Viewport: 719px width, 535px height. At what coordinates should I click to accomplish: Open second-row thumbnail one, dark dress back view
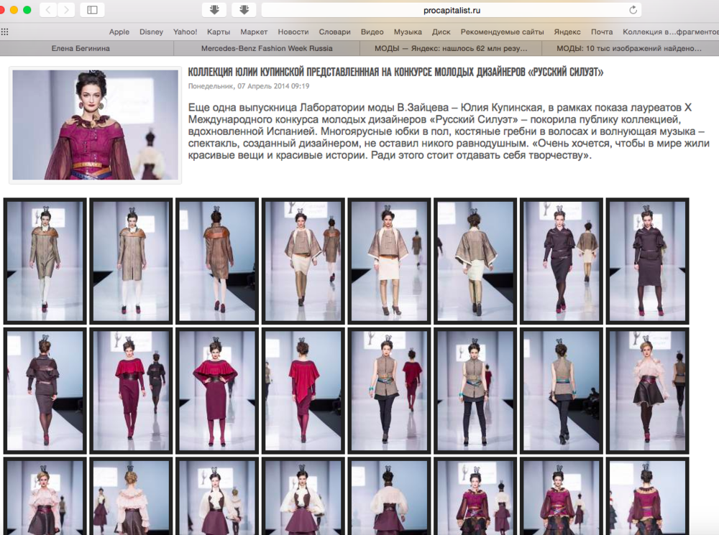point(45,391)
